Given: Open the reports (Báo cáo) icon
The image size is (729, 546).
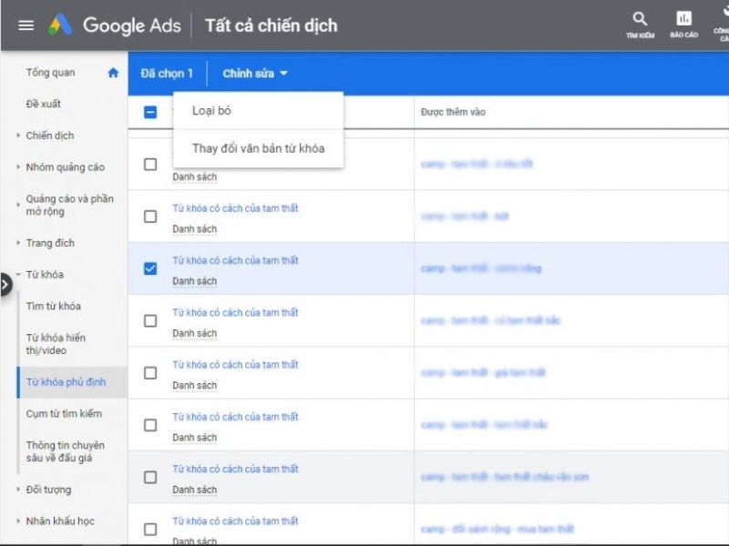Looking at the screenshot, I should tap(683, 25).
